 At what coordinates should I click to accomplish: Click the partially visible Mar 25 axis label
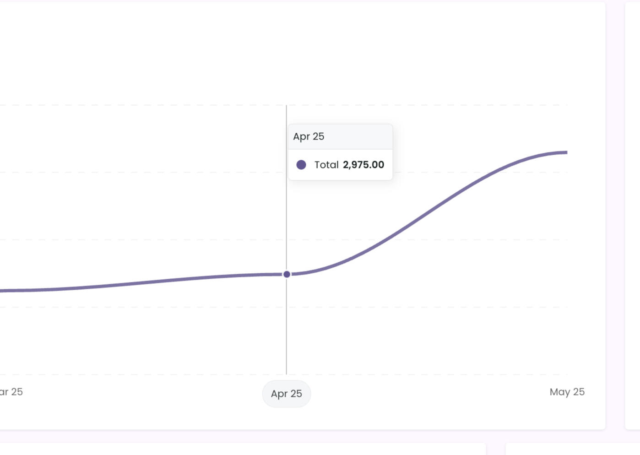(x=11, y=392)
